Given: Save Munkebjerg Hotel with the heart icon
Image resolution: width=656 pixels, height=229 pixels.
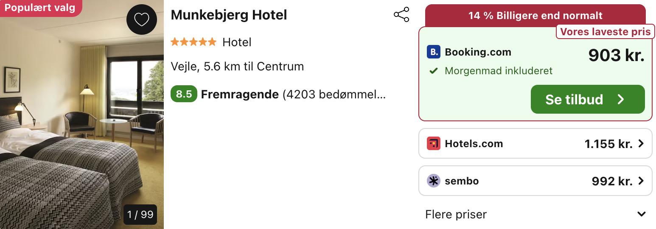Looking at the screenshot, I should point(142,19).
